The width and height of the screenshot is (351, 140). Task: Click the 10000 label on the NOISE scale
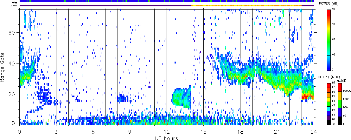[x=347, y=91]
